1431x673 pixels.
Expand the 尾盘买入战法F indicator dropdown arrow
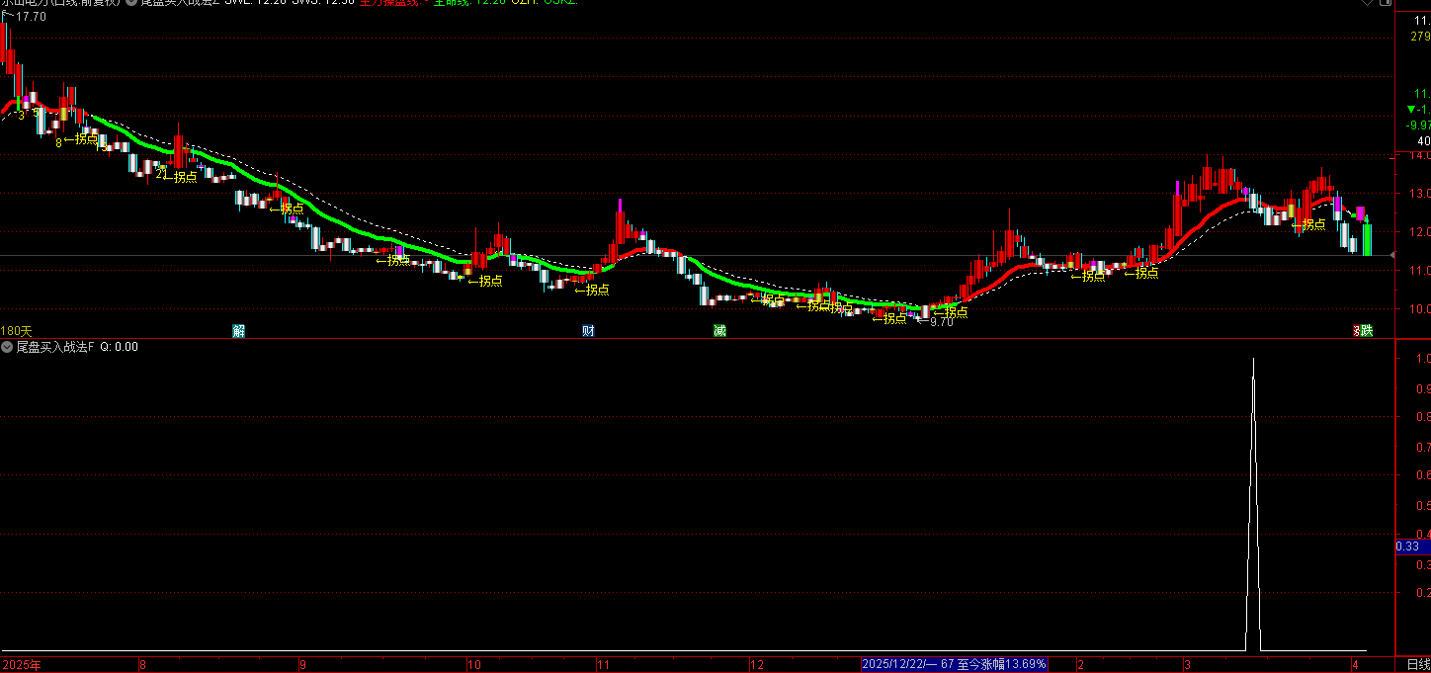(8, 347)
